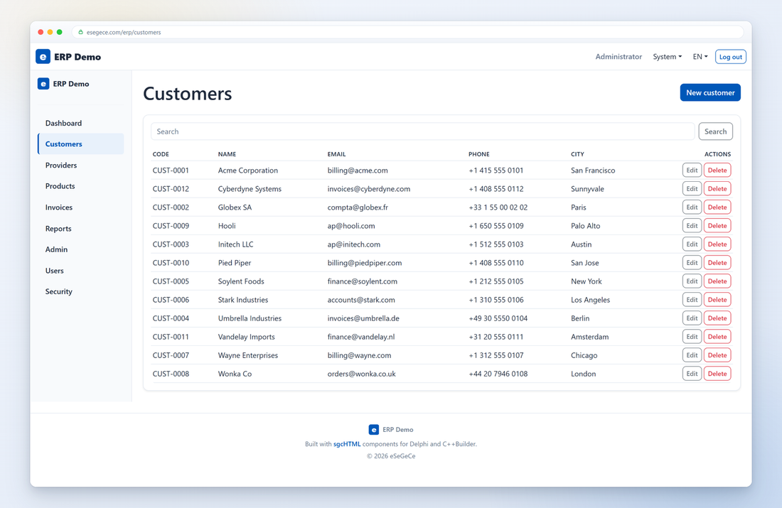This screenshot has width=782, height=508.
Task: Delete the Vandelay Imports customer
Action: [717, 336]
